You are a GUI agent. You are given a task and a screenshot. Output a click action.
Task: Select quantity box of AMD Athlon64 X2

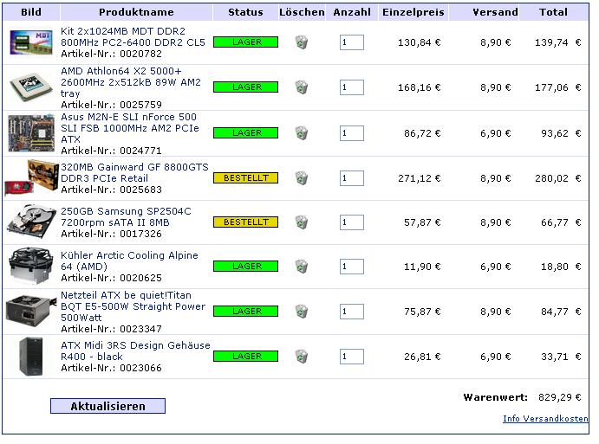click(x=351, y=87)
